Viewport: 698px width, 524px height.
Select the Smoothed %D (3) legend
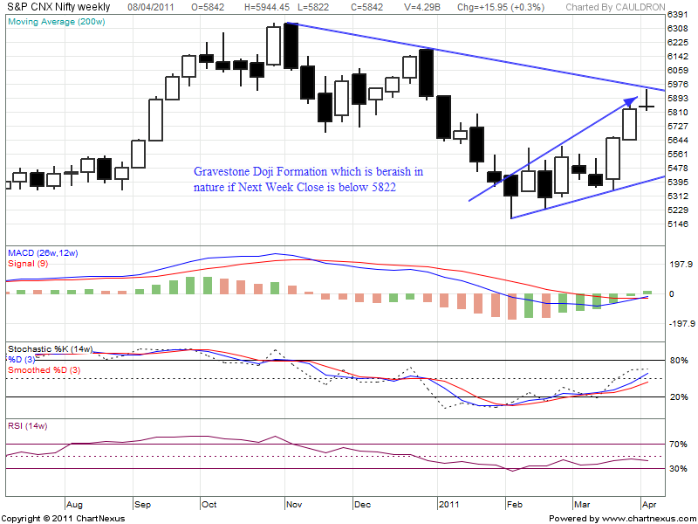pyautogui.click(x=44, y=370)
